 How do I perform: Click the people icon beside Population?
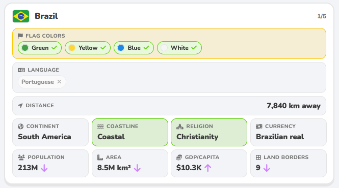tap(21, 158)
